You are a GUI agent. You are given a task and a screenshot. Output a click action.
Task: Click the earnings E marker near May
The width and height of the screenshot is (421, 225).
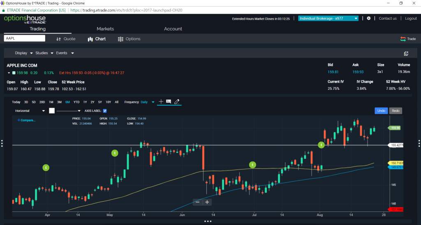115,153
